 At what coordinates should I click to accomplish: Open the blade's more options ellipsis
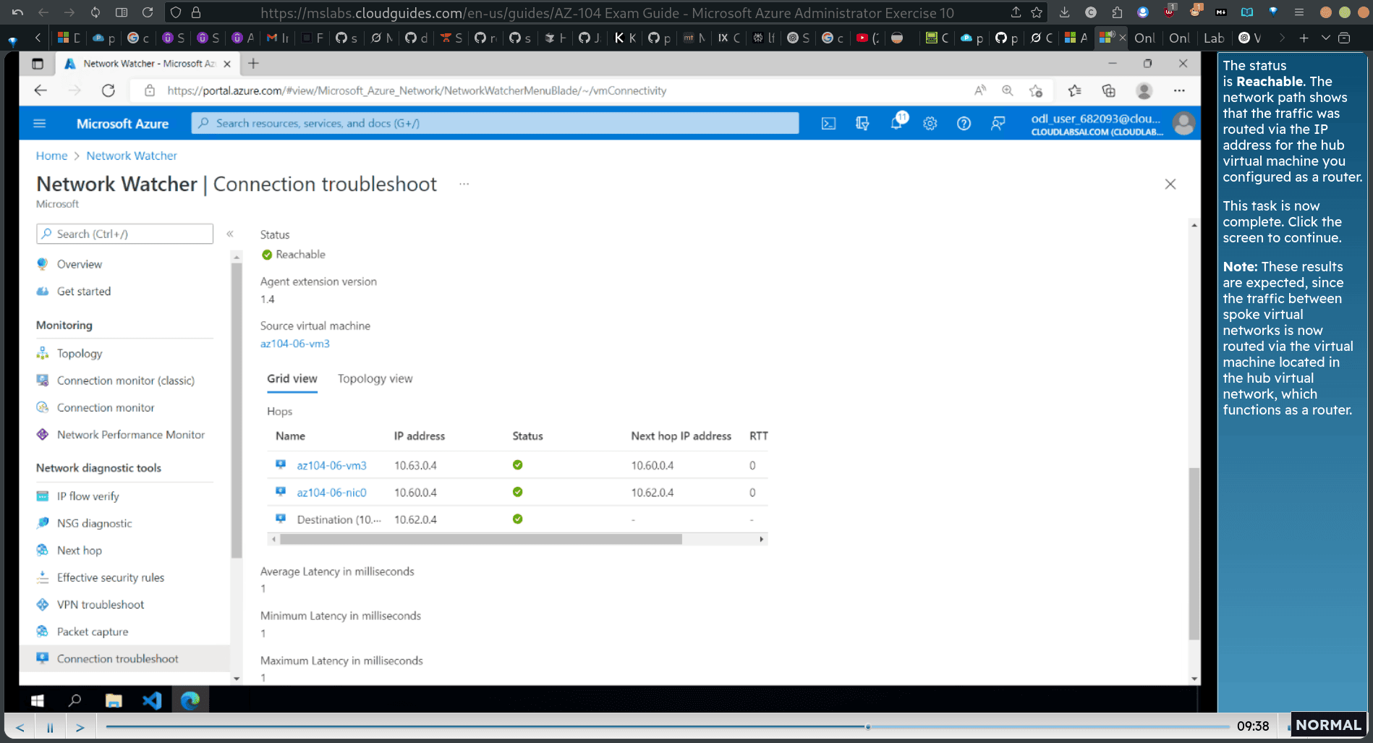tap(464, 184)
